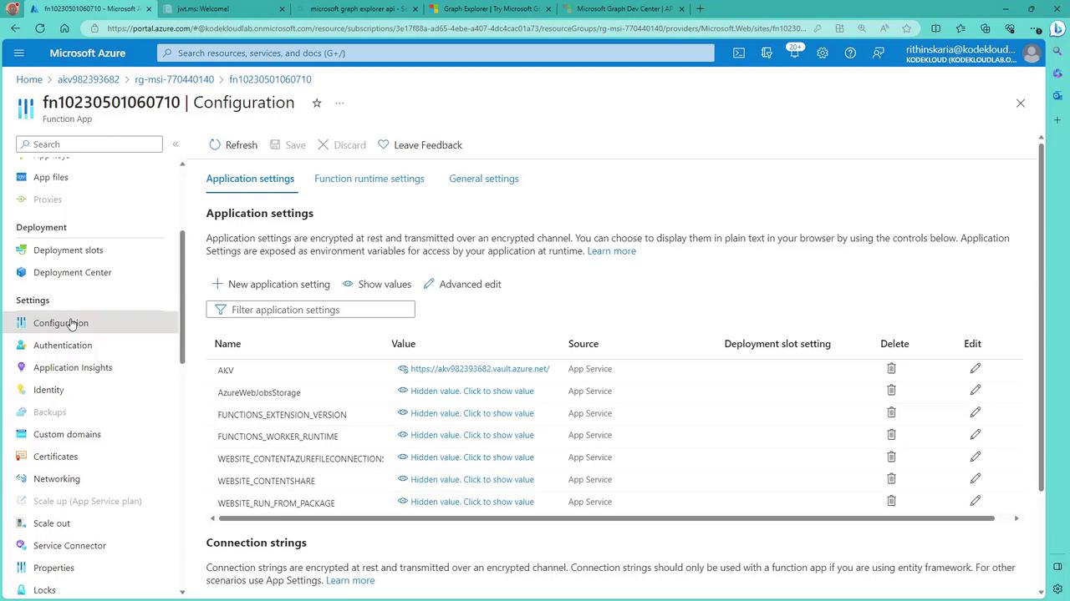Click New application setting

click(271, 284)
